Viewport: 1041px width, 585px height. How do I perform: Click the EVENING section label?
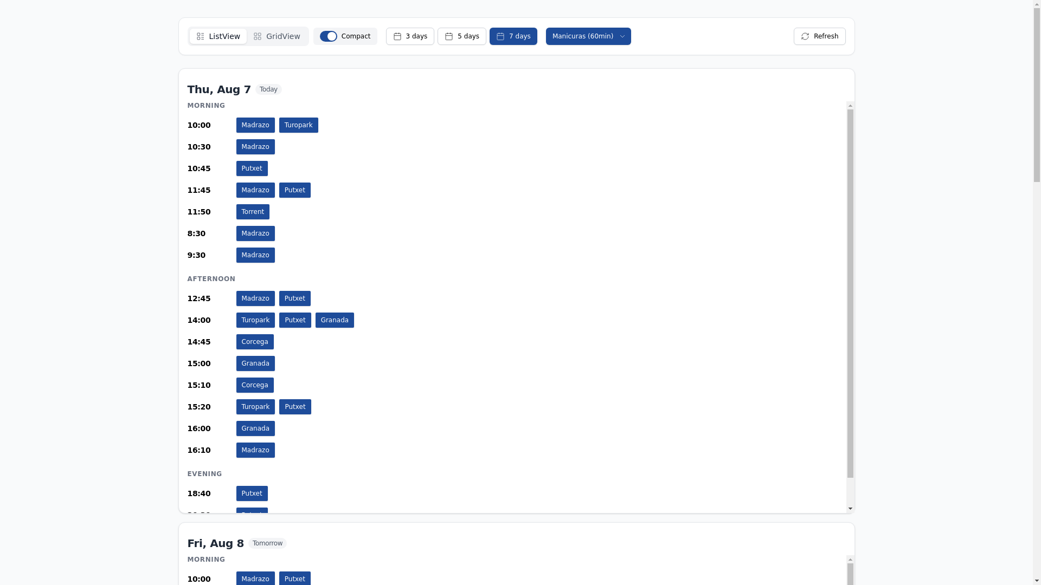tap(205, 474)
